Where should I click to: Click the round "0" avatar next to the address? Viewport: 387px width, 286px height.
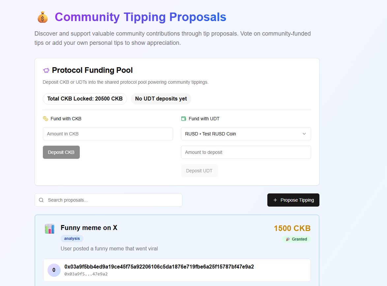pyautogui.click(x=54, y=270)
